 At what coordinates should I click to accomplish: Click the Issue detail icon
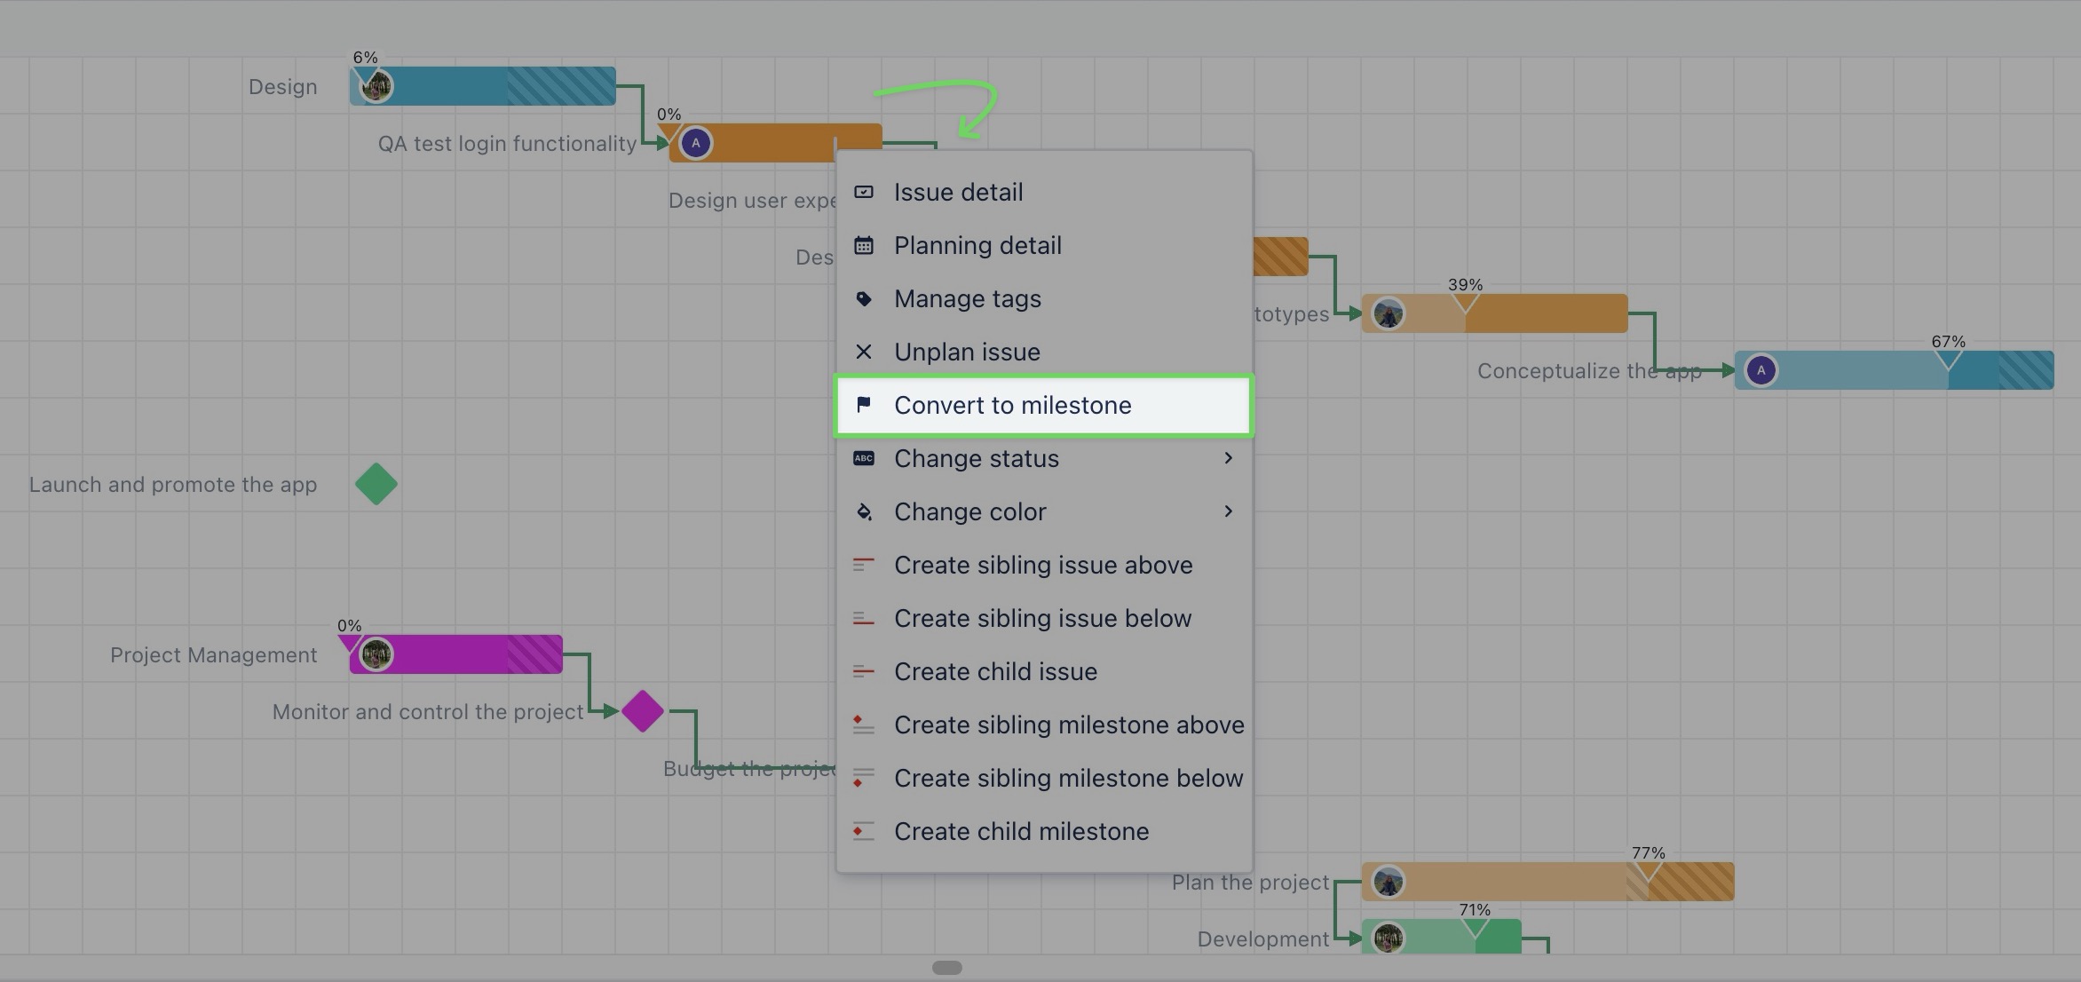pyautogui.click(x=863, y=192)
